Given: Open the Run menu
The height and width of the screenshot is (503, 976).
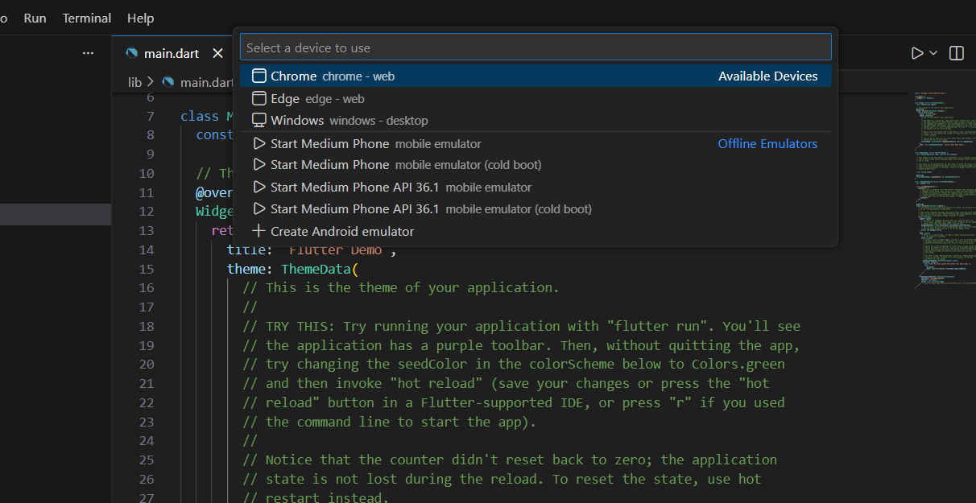Looking at the screenshot, I should [35, 18].
